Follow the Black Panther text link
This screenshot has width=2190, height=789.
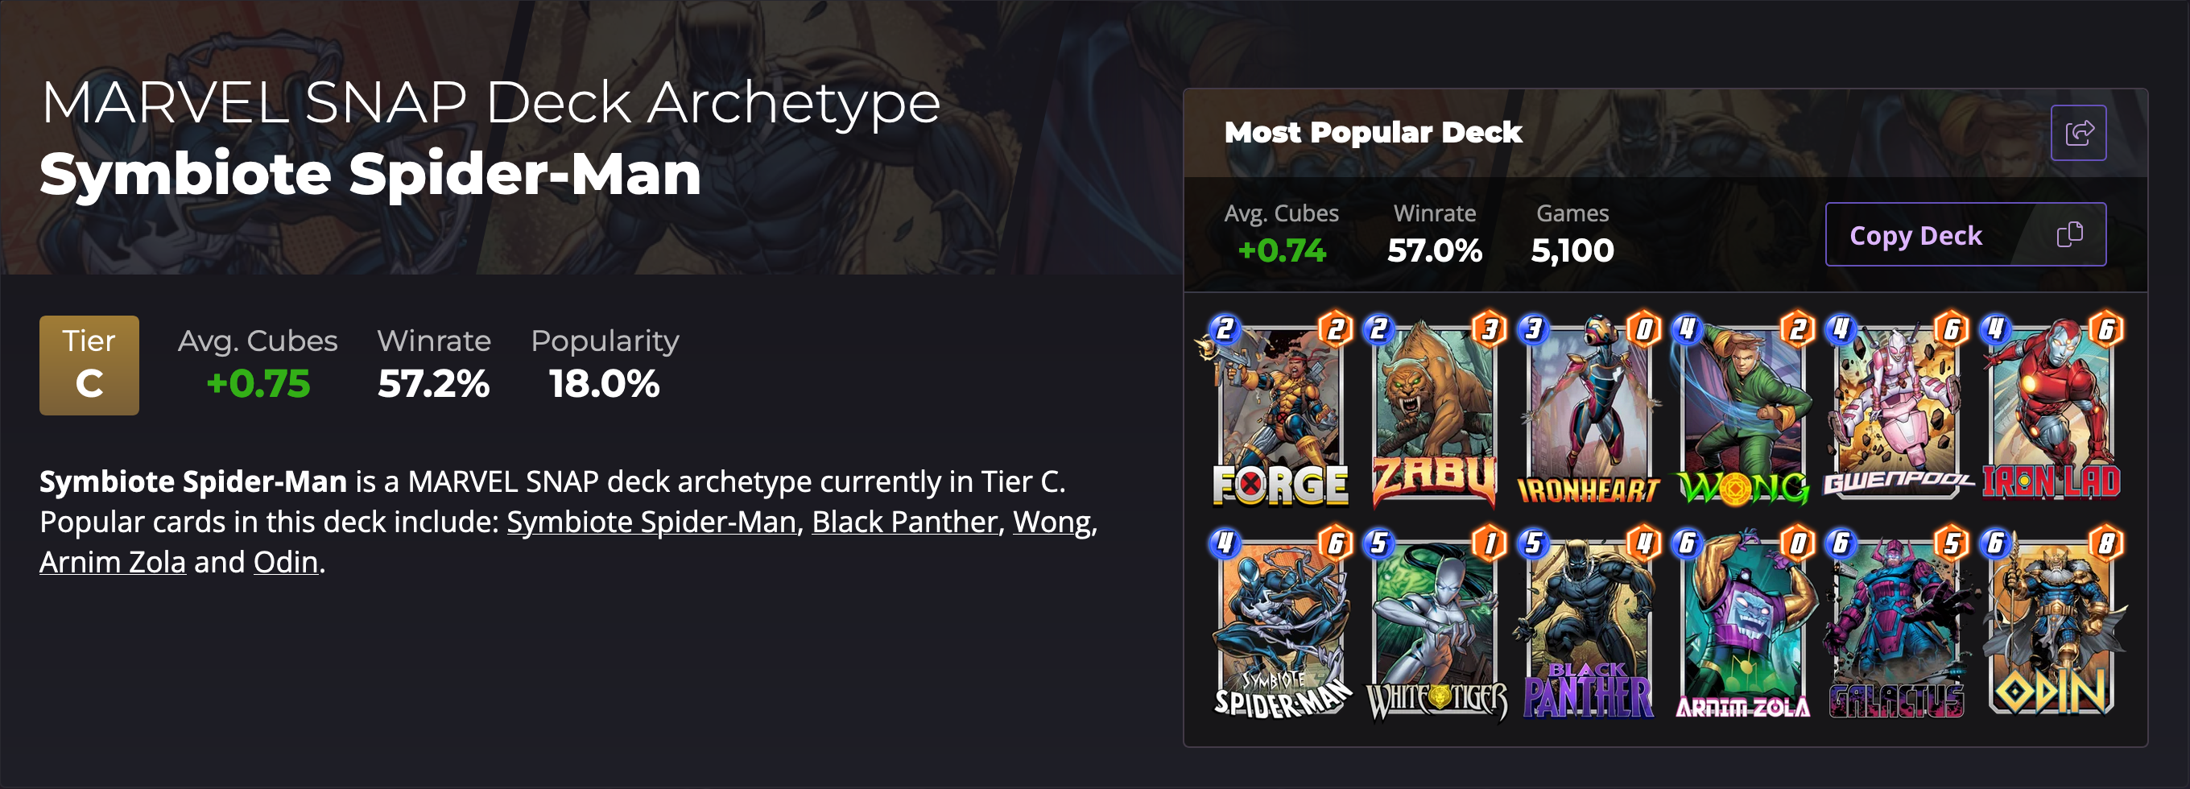(903, 521)
